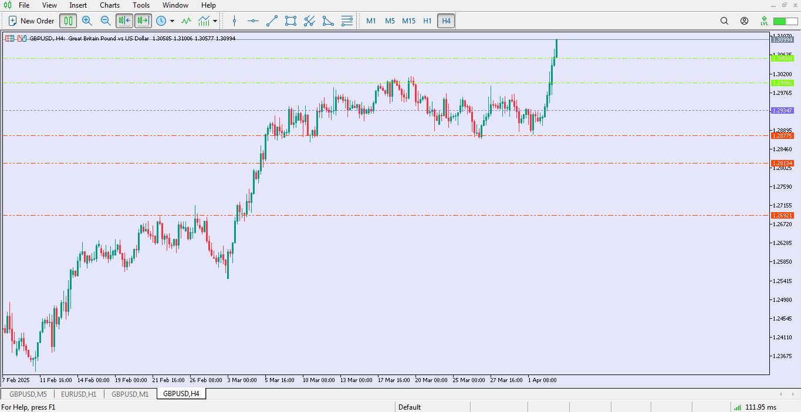
Task: Toggle the chart button with left-pointing arrow
Action: pos(124,21)
